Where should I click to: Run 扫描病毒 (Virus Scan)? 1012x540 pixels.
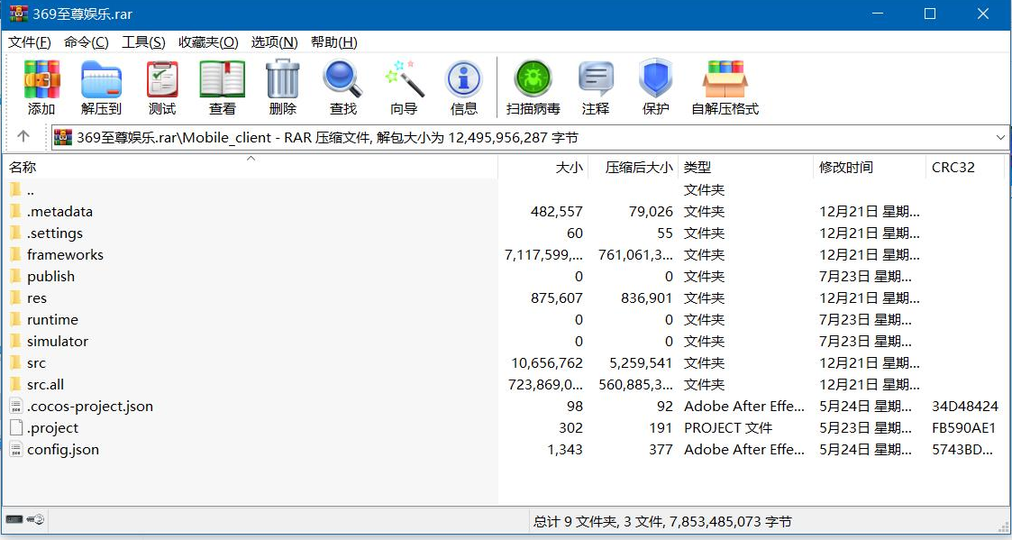(533, 86)
